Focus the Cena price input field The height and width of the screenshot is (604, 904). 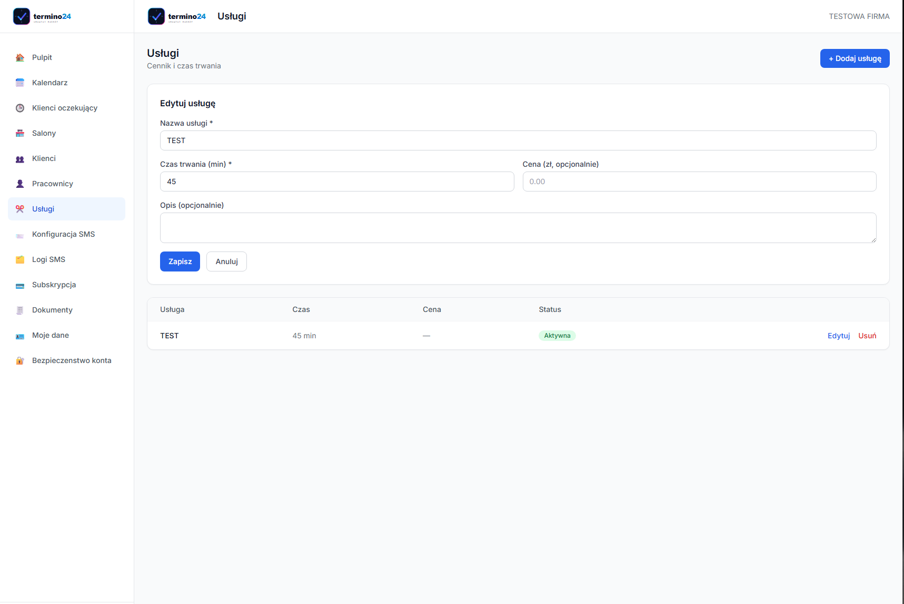tap(699, 182)
